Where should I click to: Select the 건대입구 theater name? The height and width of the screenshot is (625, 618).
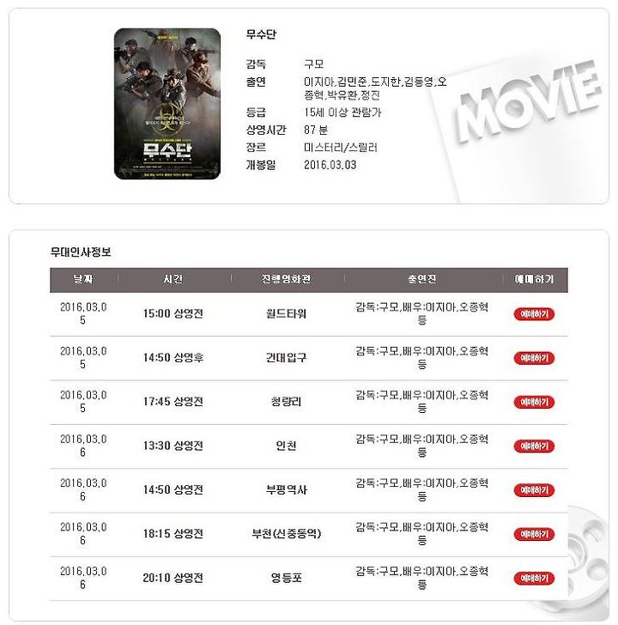click(x=286, y=358)
